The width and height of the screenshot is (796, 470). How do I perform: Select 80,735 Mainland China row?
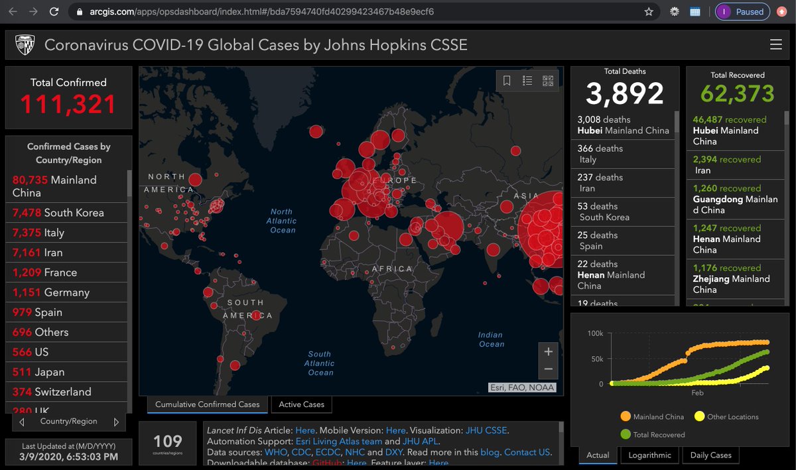tap(66, 186)
